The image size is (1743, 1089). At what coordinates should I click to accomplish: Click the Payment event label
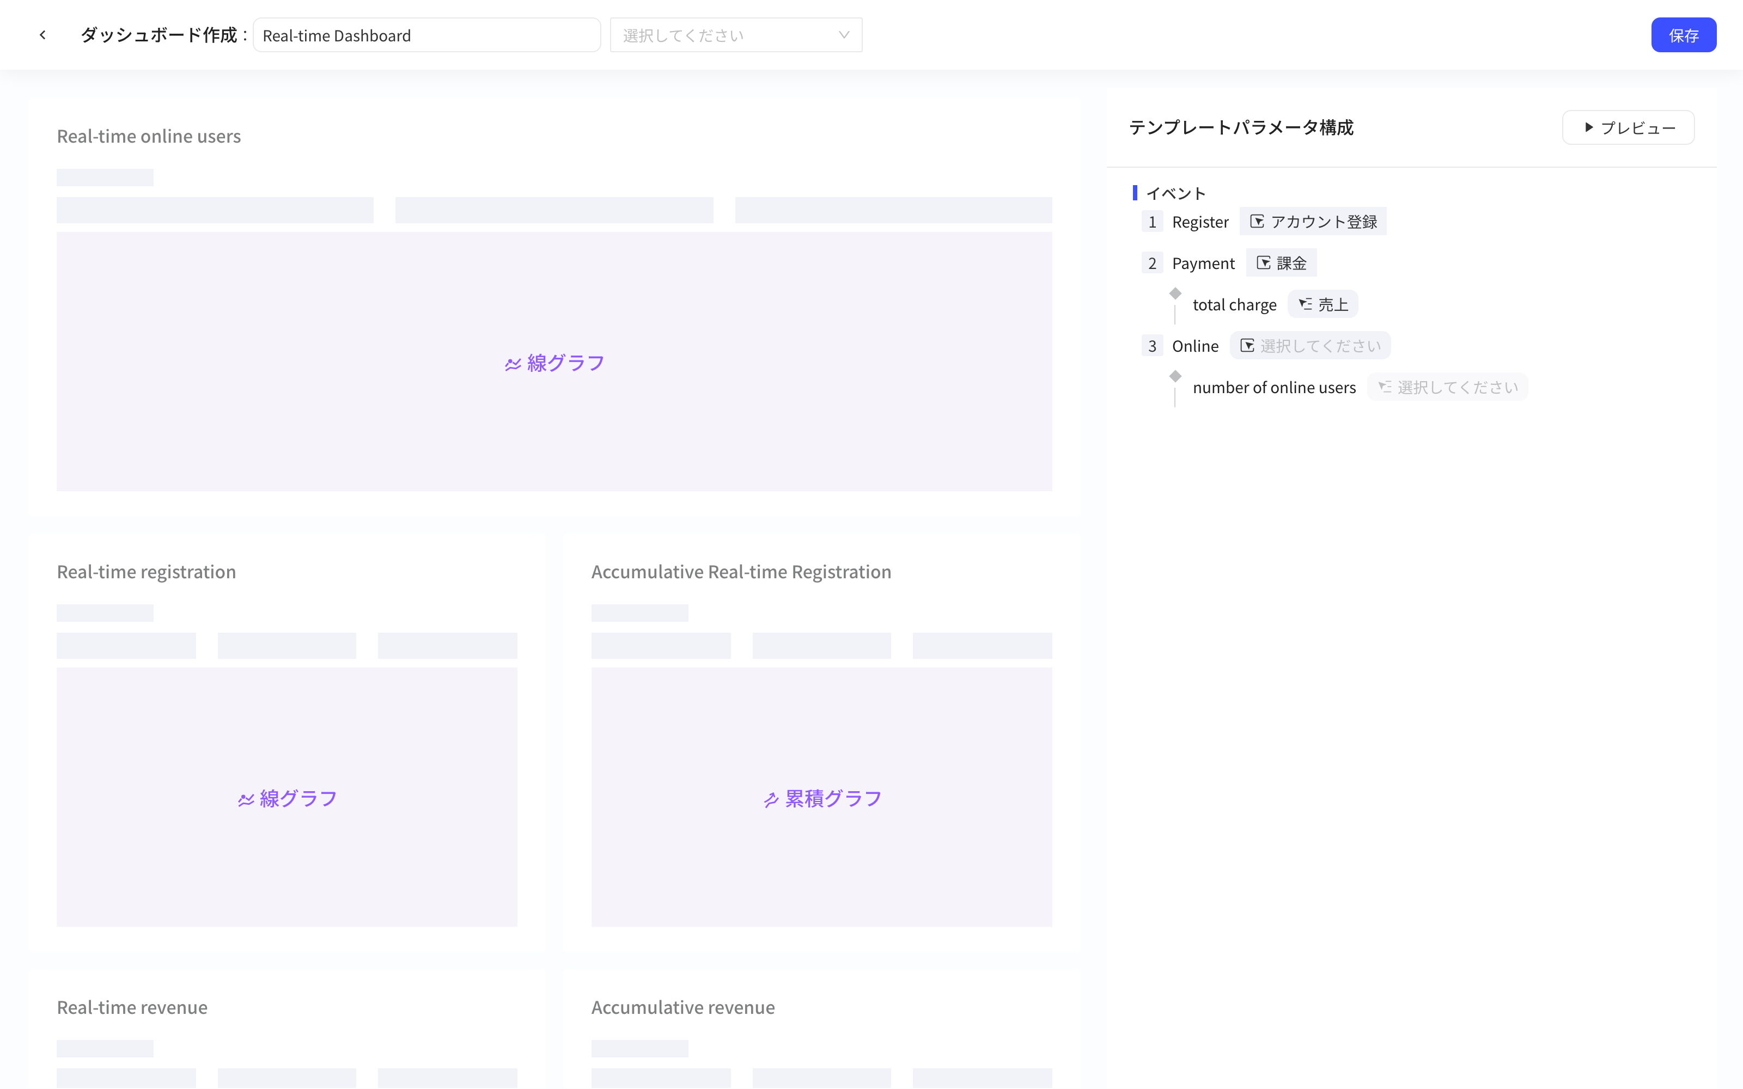(1203, 263)
